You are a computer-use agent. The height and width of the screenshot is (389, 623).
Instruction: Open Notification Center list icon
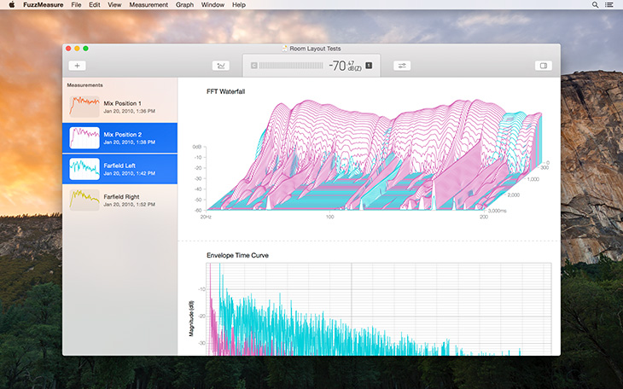(611, 5)
